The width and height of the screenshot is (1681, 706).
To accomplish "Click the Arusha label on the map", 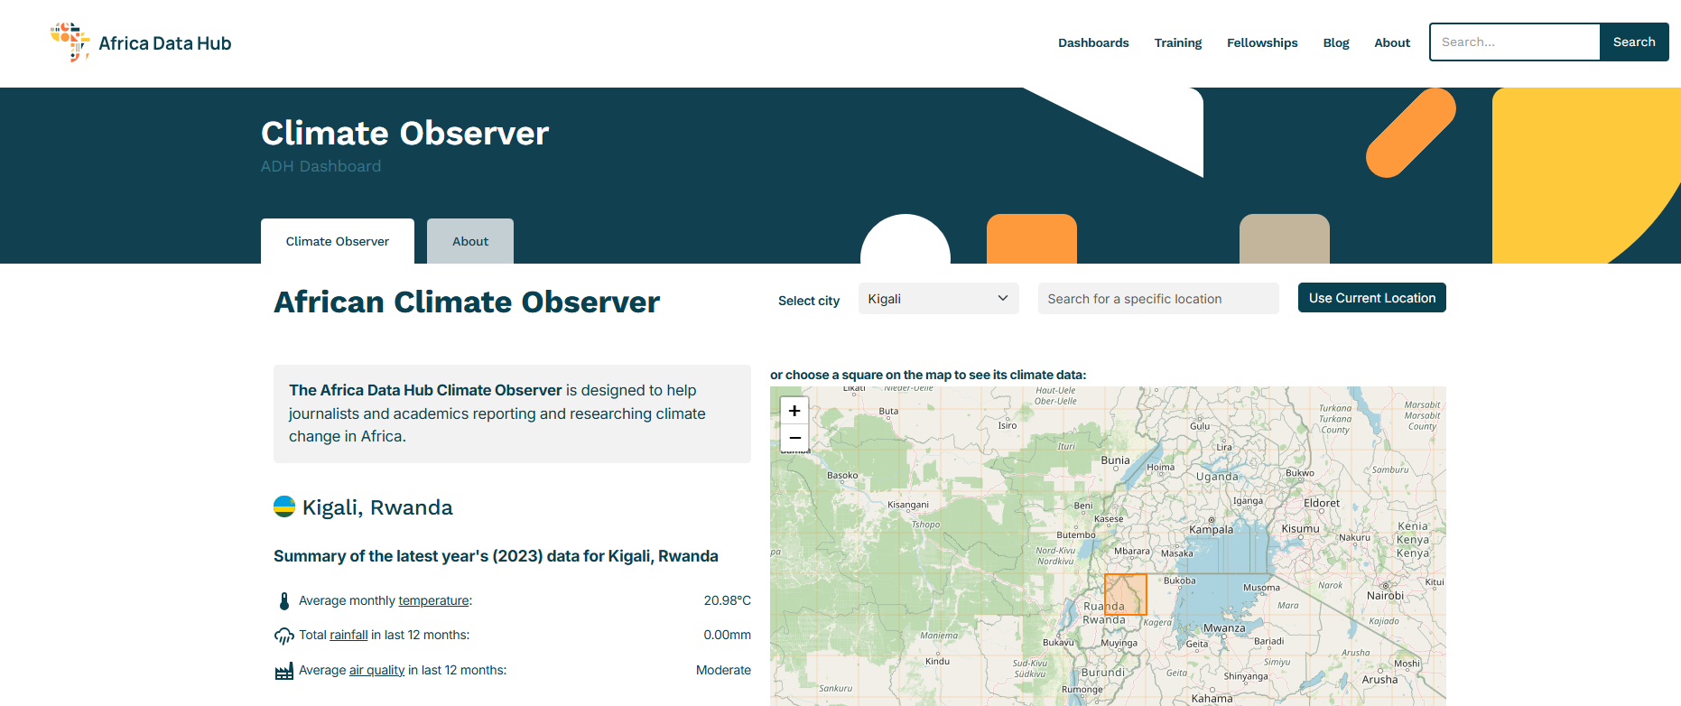I will [x=1379, y=680].
